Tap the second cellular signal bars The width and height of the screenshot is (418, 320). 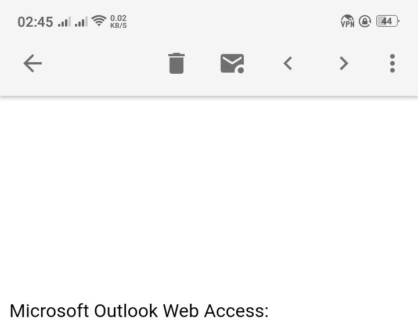pos(81,21)
